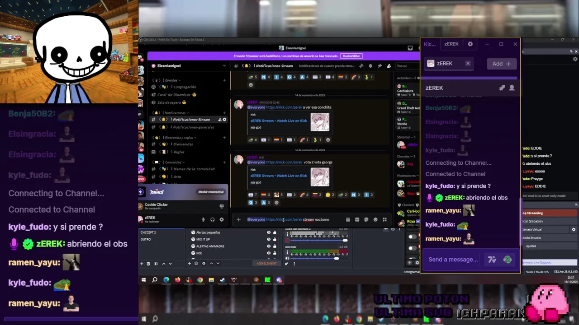The height and width of the screenshot is (325, 579).
Task: Remove the zEREK channel chip
Action: point(468,64)
